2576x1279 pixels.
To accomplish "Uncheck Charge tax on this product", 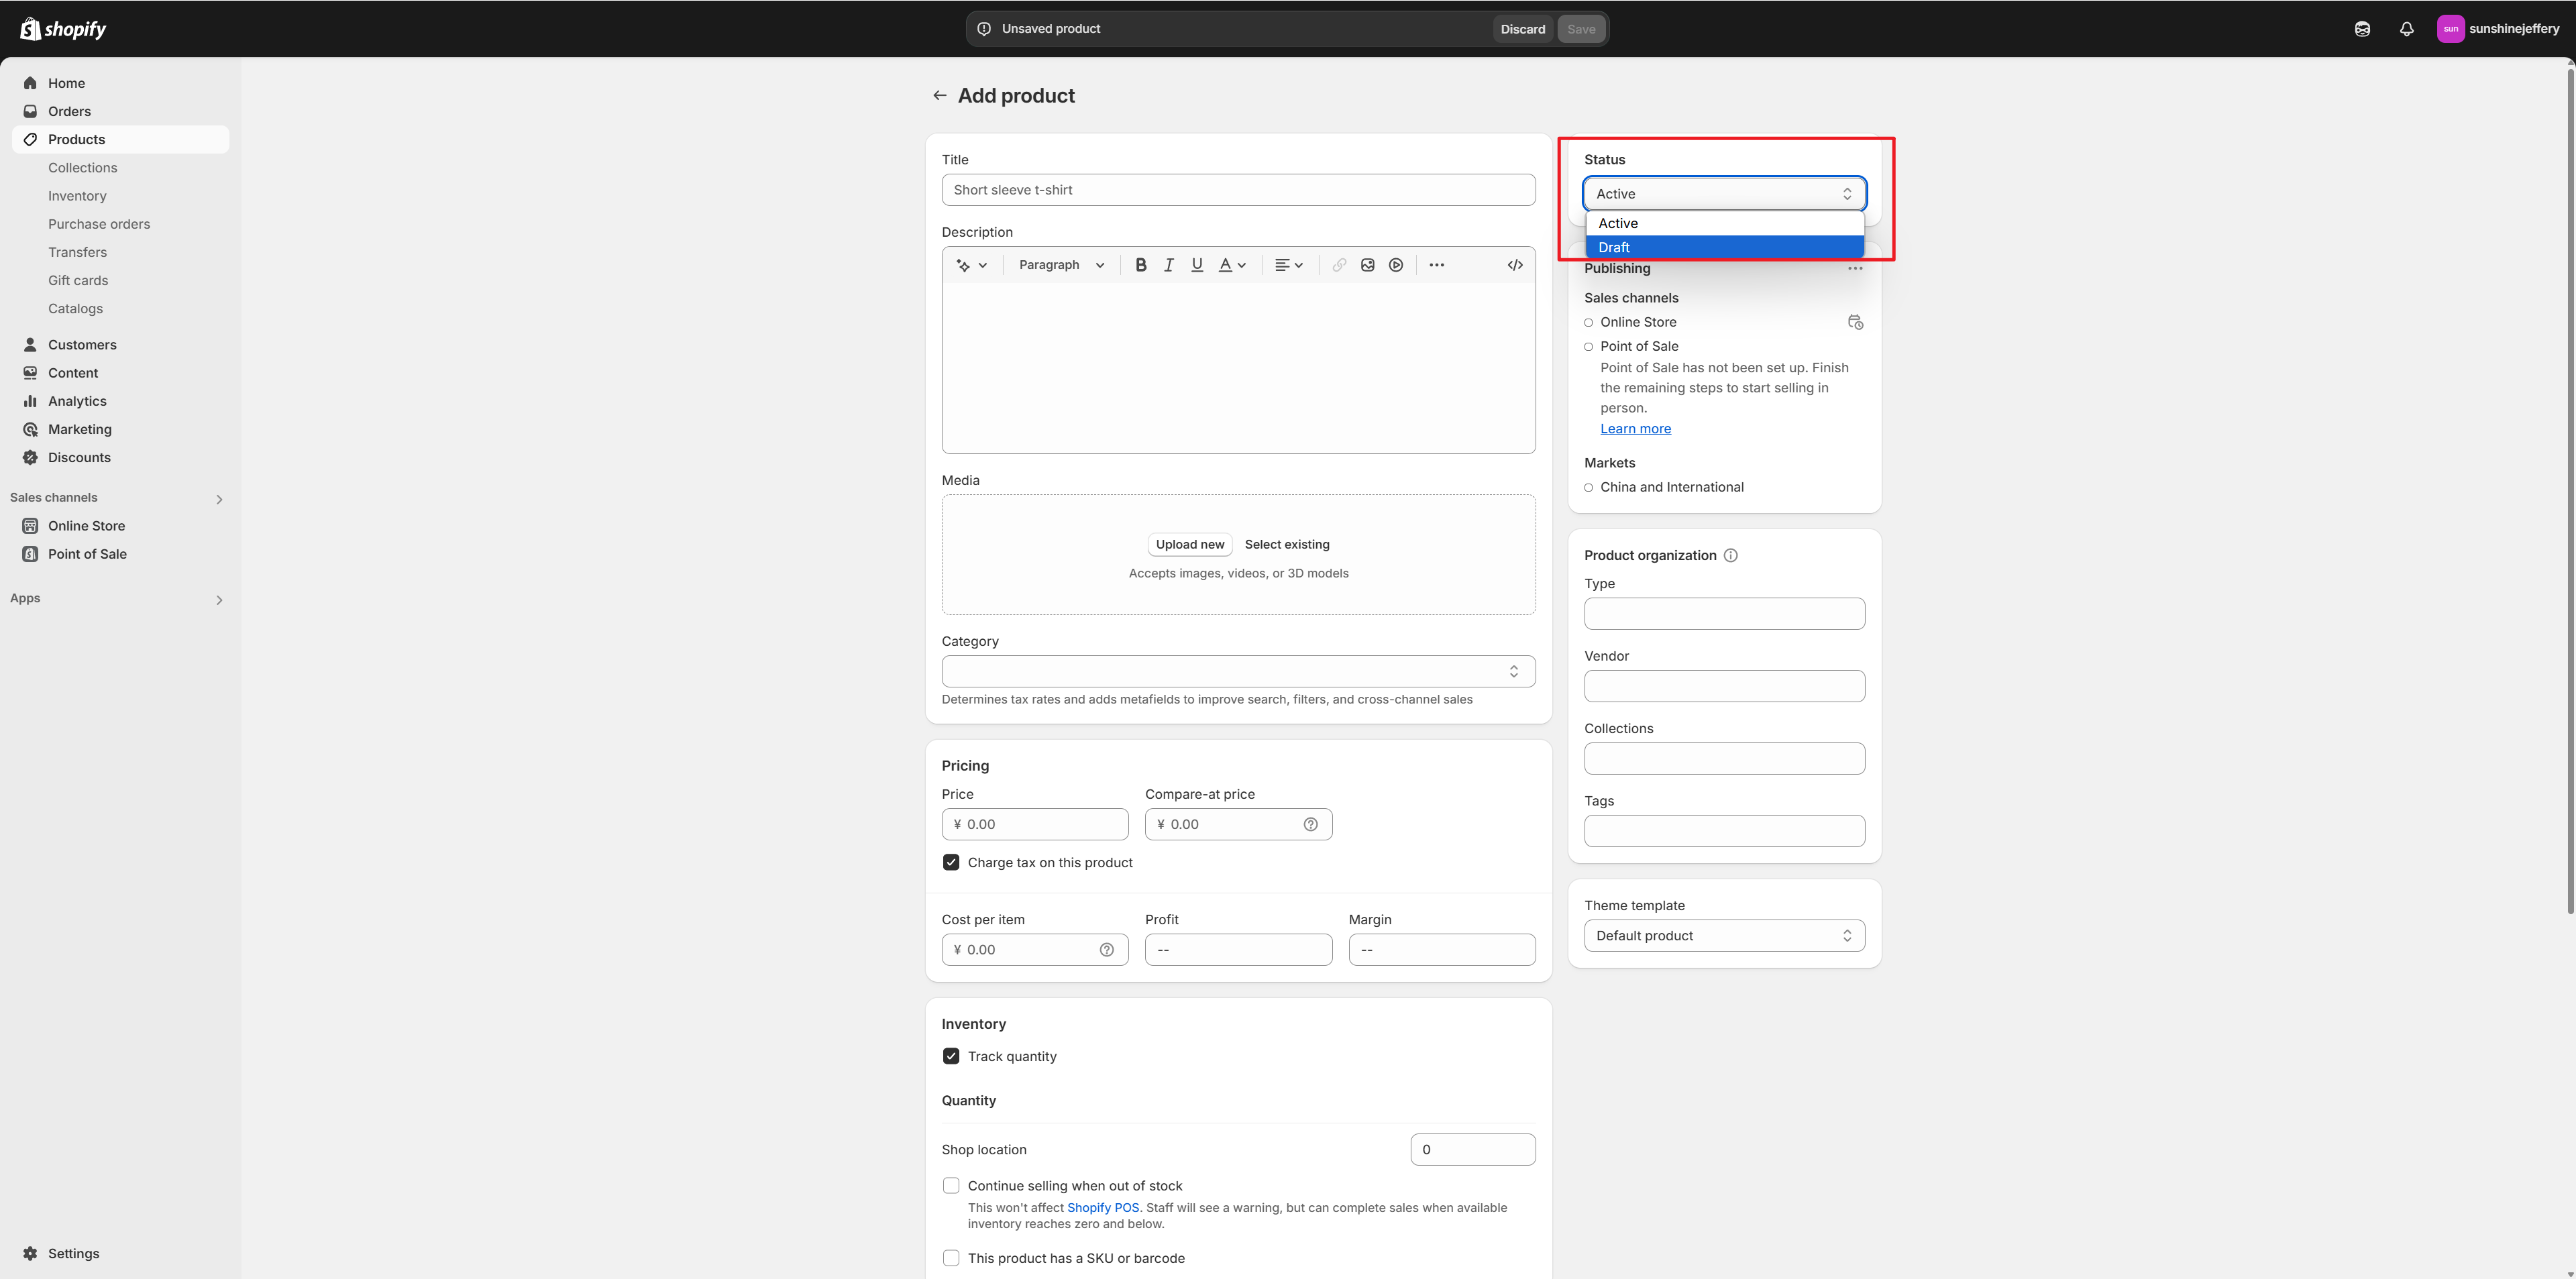I will click(951, 862).
